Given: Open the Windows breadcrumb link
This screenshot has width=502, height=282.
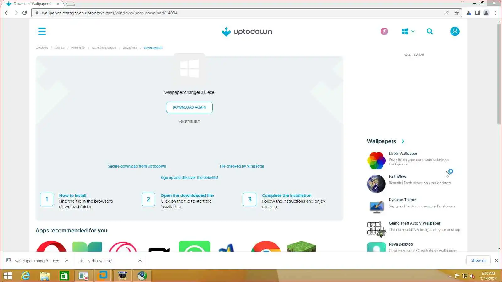Looking at the screenshot, I should 42,48.
